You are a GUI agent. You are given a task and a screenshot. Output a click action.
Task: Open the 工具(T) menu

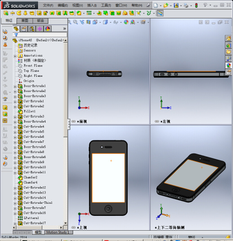106,5
